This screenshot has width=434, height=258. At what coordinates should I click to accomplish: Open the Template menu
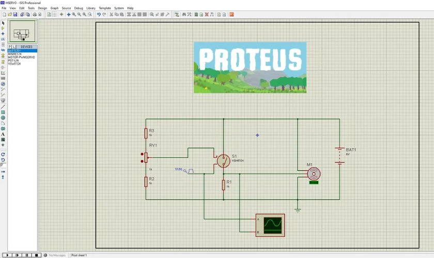click(x=105, y=8)
